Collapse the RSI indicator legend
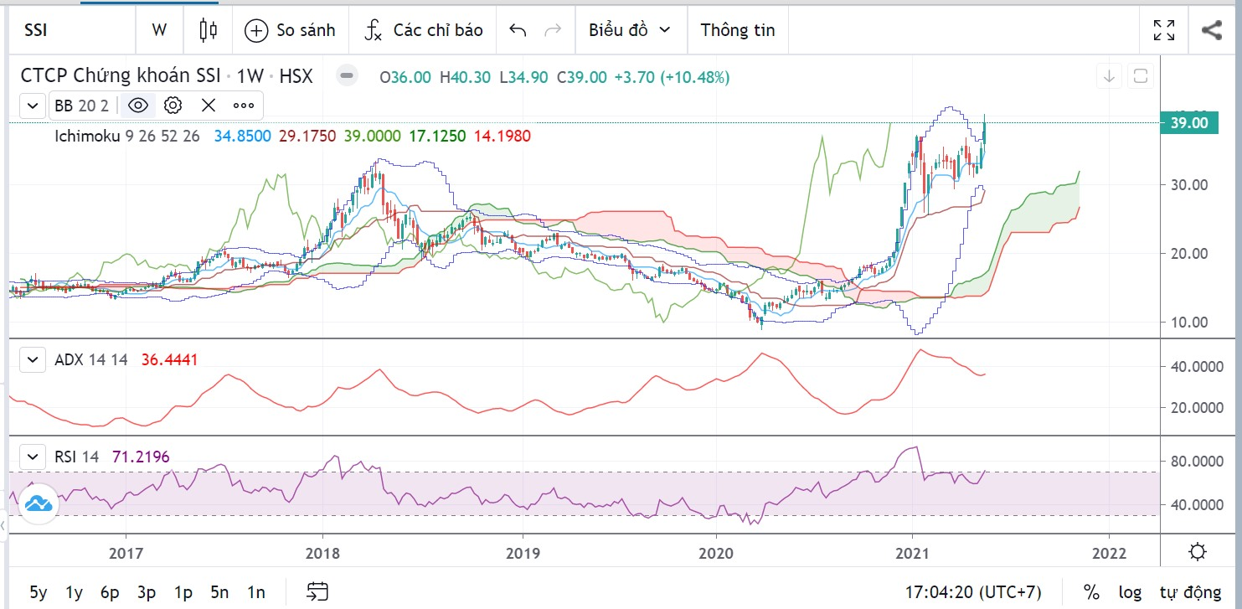Screen dimensions: 1242x609 coord(33,457)
